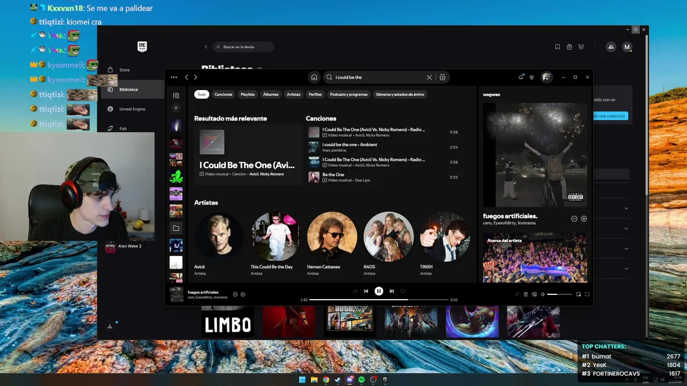Add fuegos artificiales via now-playing panel plus
This screenshot has height=386, width=687.
[x=584, y=219]
